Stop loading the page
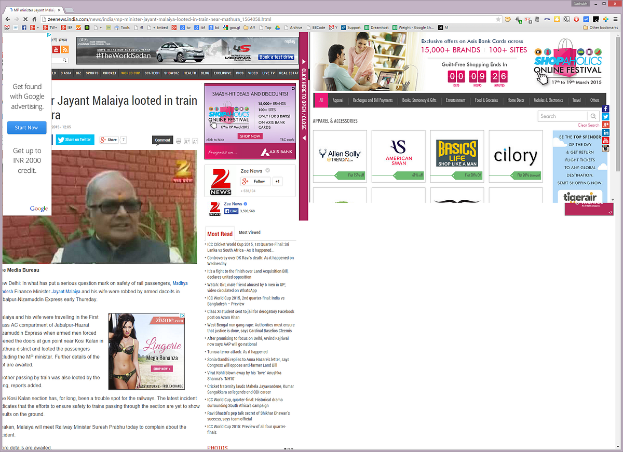623x452 pixels. [26, 19]
